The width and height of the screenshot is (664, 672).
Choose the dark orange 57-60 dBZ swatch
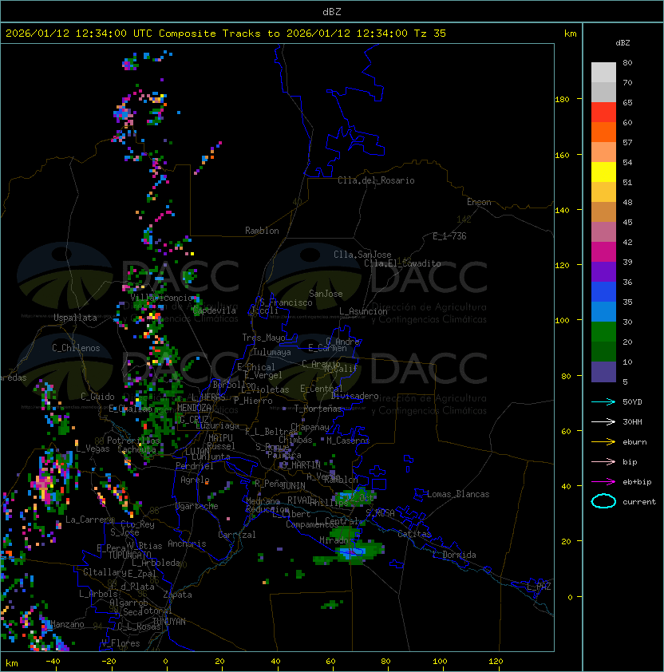pos(603,132)
